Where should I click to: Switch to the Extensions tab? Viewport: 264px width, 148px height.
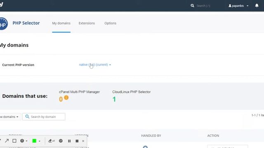(87, 23)
